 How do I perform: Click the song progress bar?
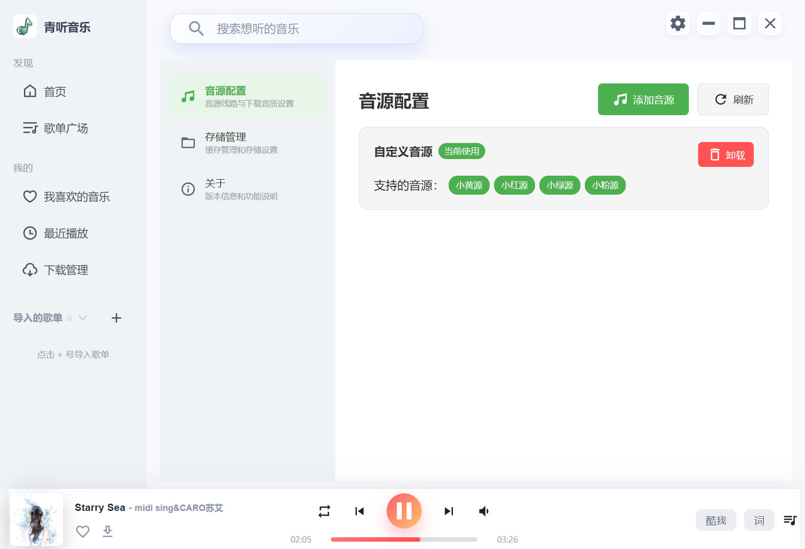click(x=404, y=539)
